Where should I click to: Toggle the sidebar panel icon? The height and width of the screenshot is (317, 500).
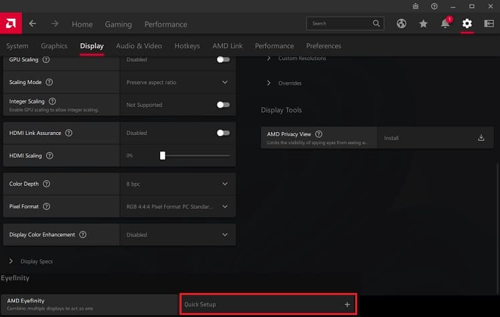click(489, 23)
